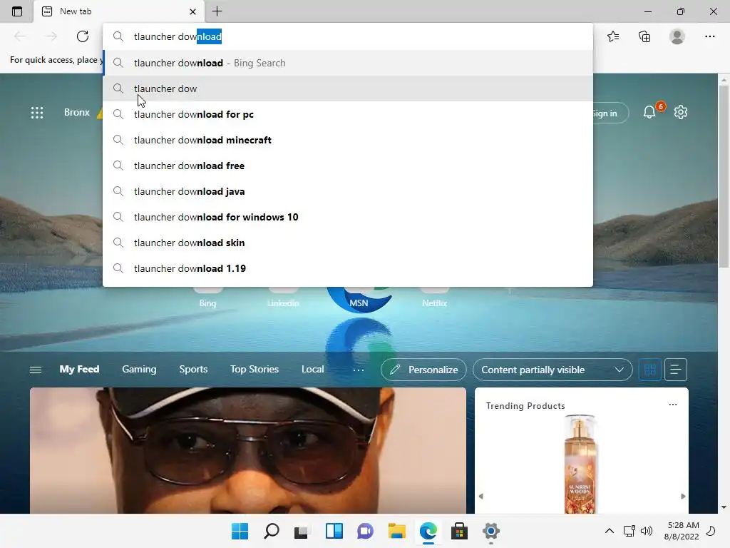The image size is (730, 548).
Task: Select 'tlauncher download minecraft' suggestion
Action: coord(348,140)
